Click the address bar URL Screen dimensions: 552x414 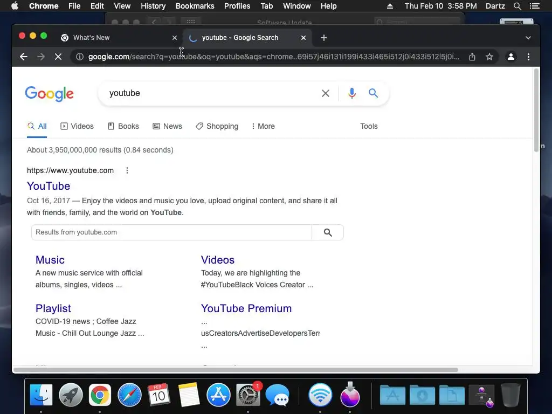pos(274,57)
